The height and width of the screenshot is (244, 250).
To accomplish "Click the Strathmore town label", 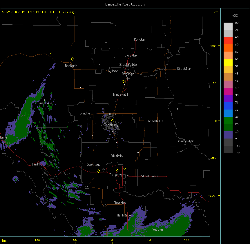I will pos(150,176).
